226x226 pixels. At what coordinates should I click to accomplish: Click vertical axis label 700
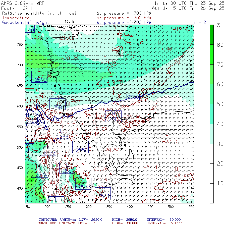20,65
